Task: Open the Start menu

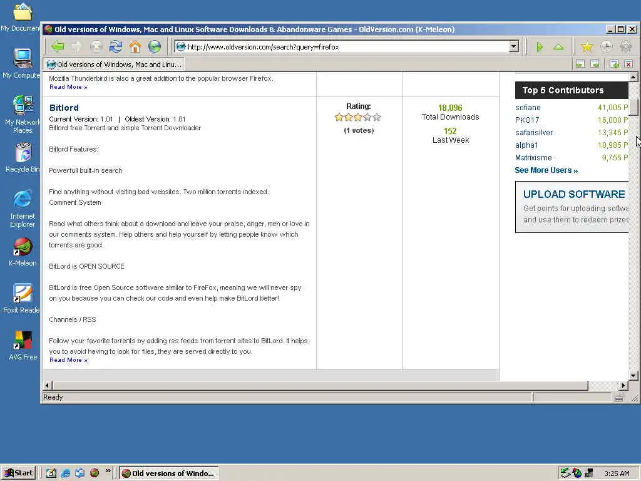Action: coord(18,473)
